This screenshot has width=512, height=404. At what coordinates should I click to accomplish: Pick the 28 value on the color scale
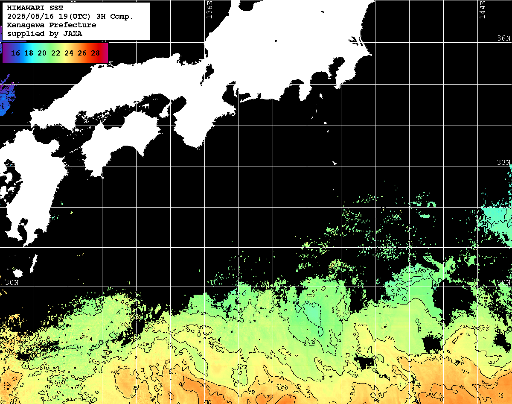[x=96, y=53]
